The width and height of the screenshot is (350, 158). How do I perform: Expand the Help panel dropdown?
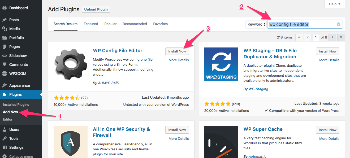click(x=335, y=4)
